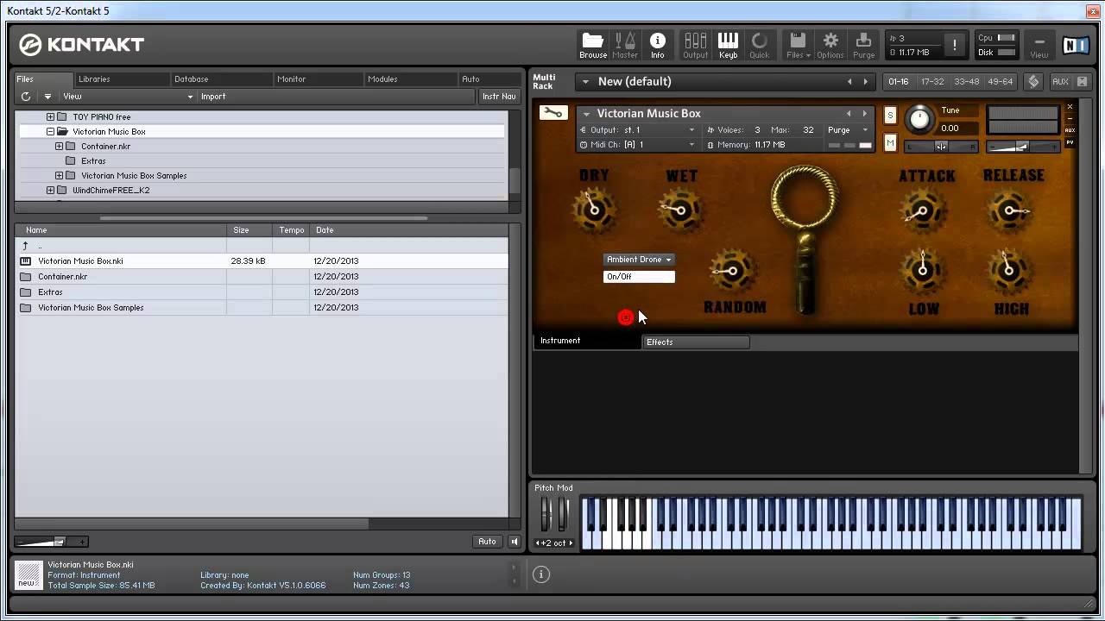This screenshot has width=1105, height=621.
Task: Open the Output st. 1 dropdown
Action: tap(637, 130)
